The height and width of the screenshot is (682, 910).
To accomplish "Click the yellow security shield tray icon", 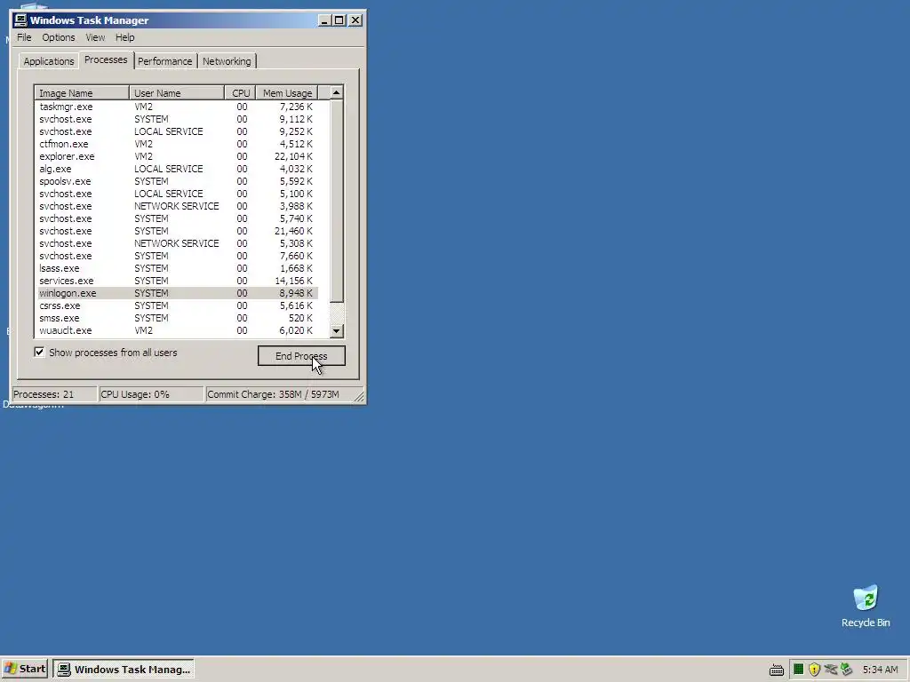I will pyautogui.click(x=814, y=670).
